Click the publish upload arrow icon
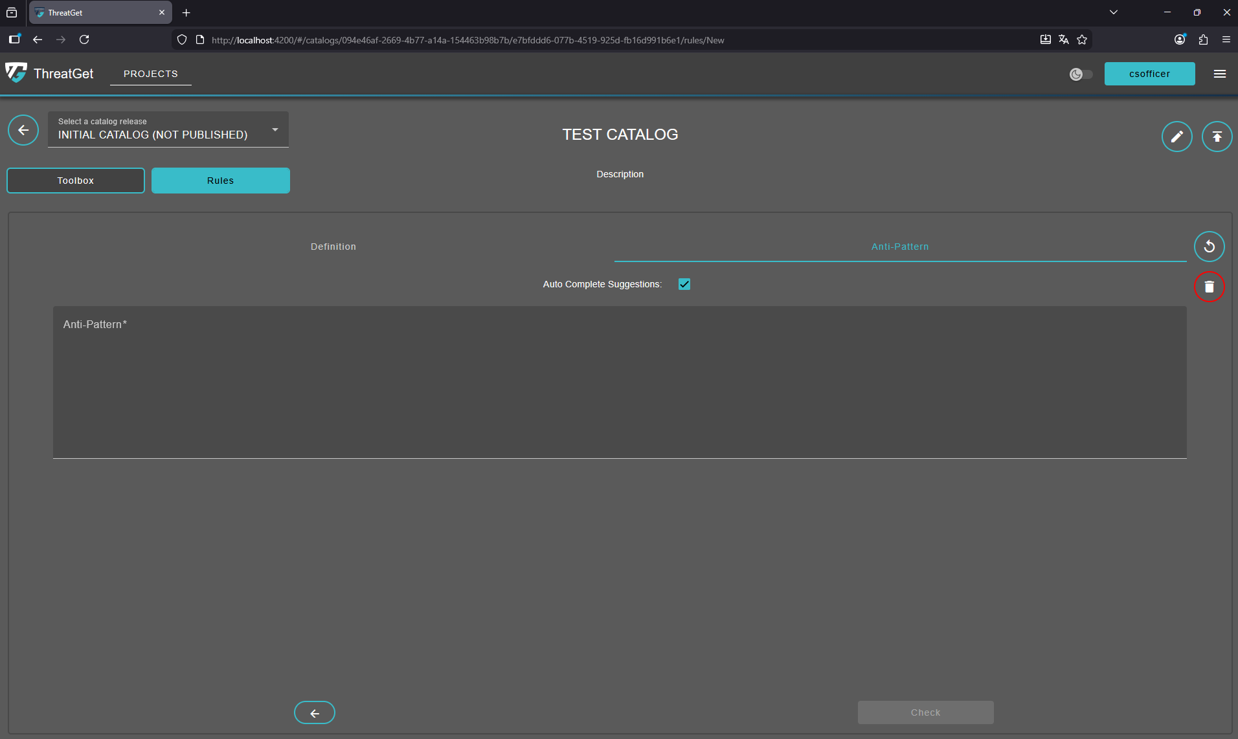 (1217, 137)
